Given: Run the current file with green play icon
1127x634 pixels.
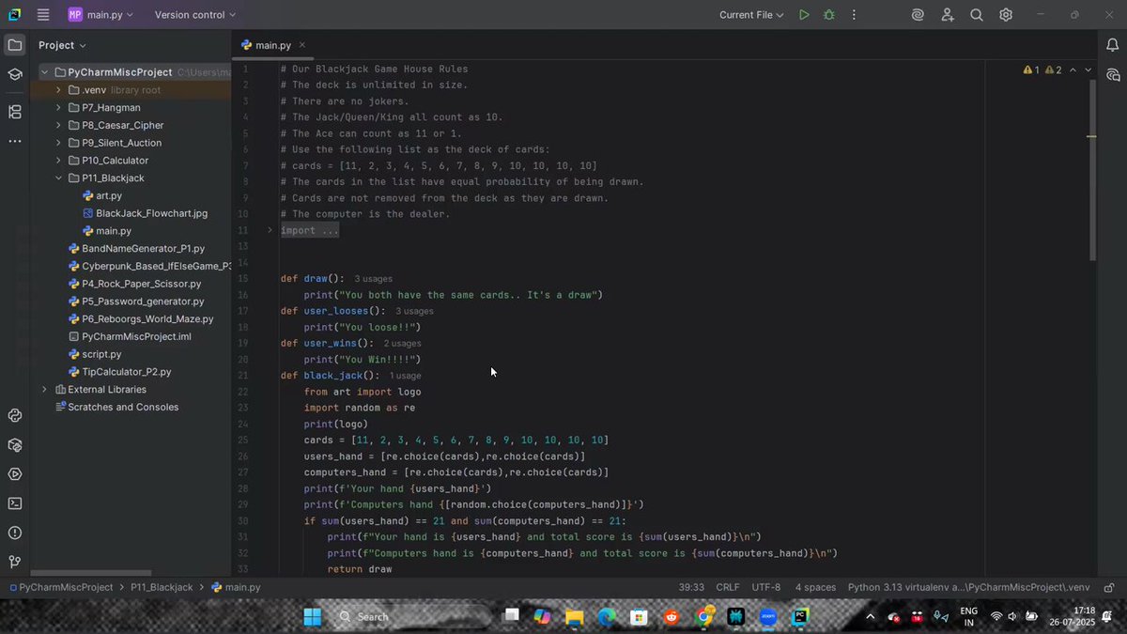Looking at the screenshot, I should tap(804, 15).
